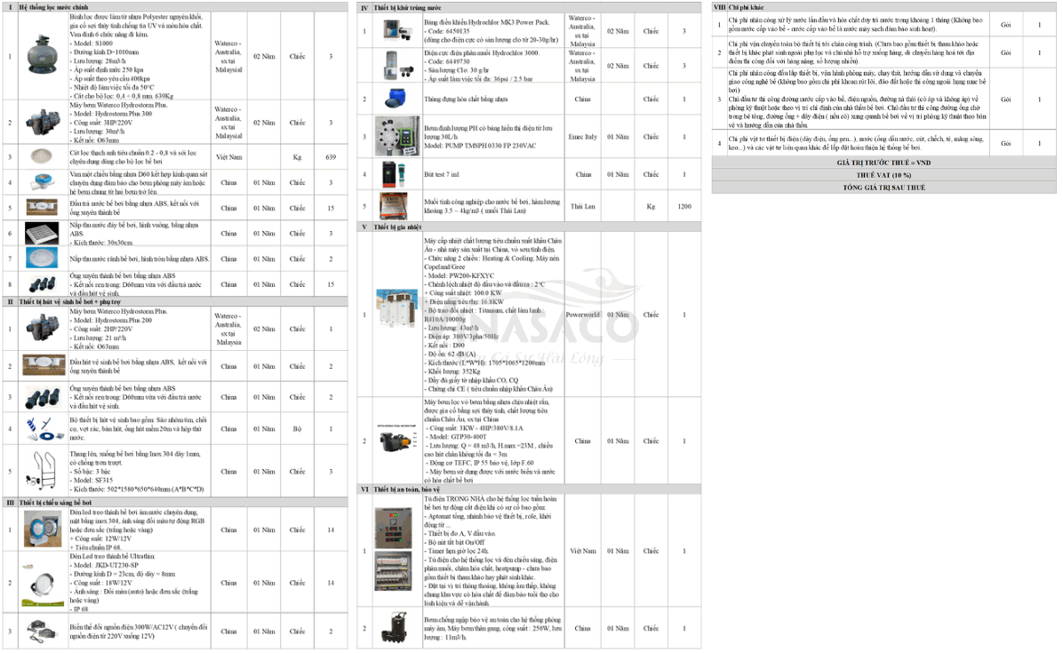Select the "Model: GTP30-400T" line
Screen dimensions: 1063x653
click(x=459, y=437)
